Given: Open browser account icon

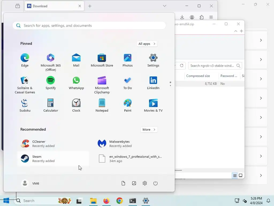Looking at the screenshot, I should coord(192,17).
